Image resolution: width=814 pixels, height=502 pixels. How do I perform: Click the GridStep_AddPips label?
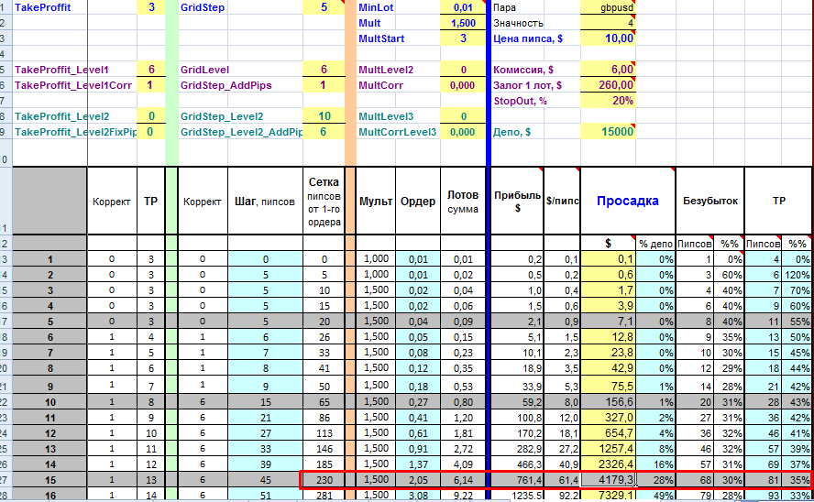click(x=225, y=85)
